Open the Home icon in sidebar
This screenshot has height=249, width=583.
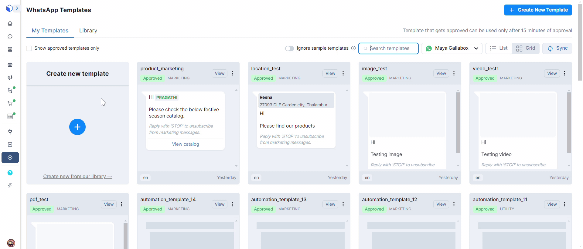[x=10, y=23]
